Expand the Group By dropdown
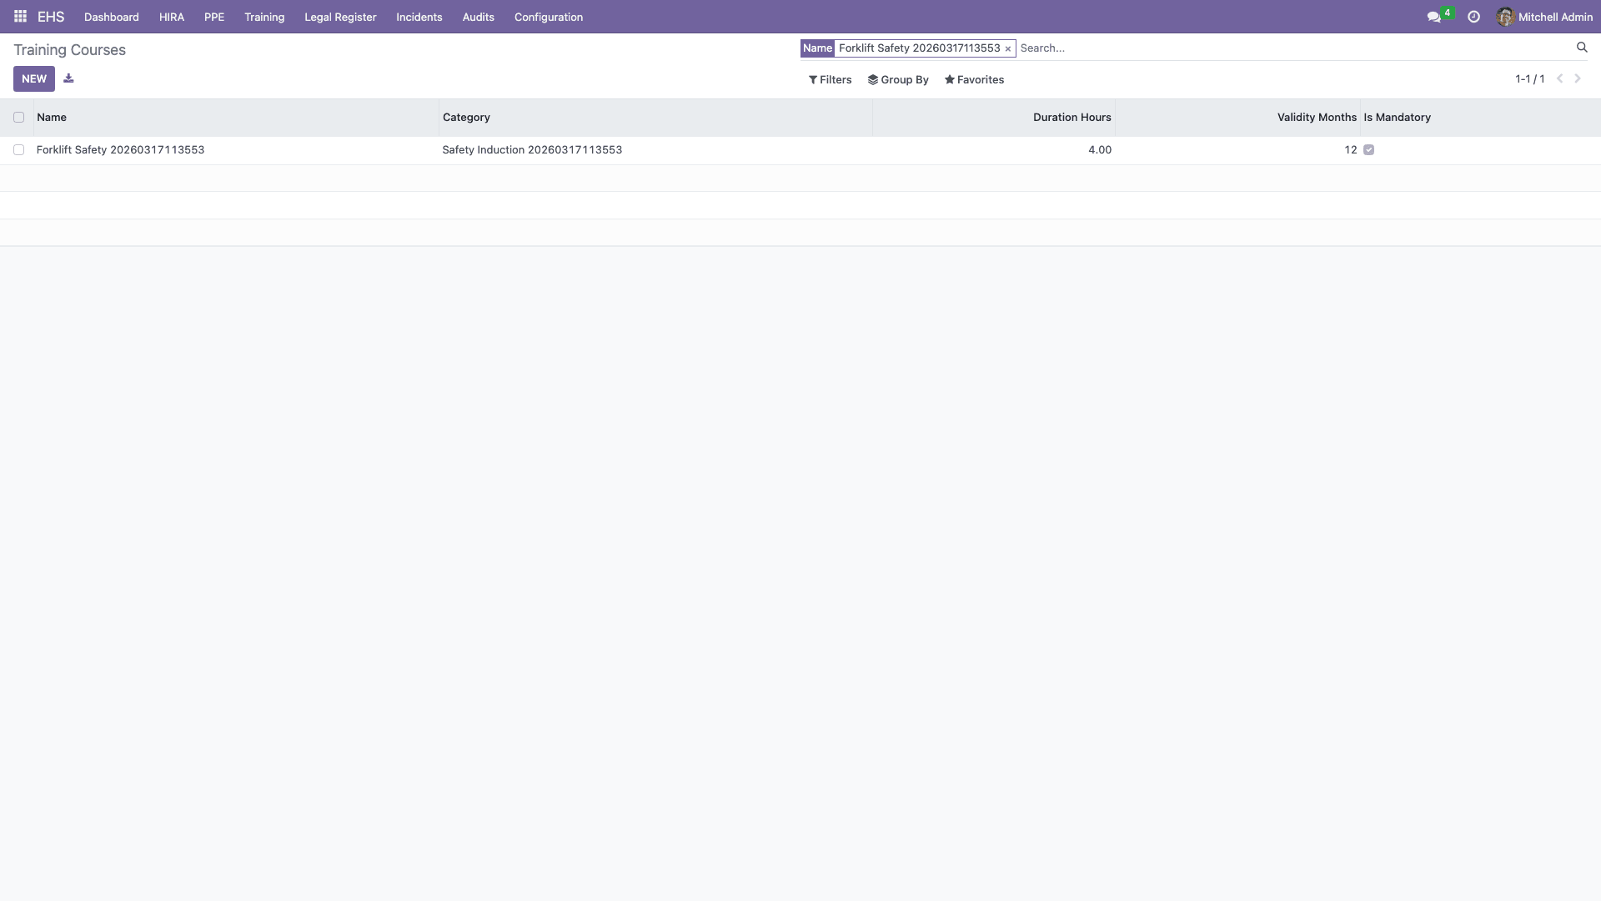 898,80
